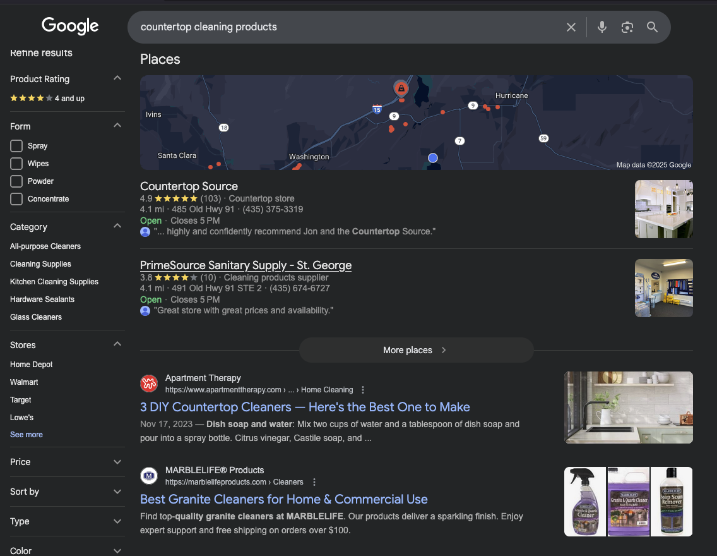The height and width of the screenshot is (556, 717).
Task: Check the Powder form filter
Action: [x=16, y=181]
